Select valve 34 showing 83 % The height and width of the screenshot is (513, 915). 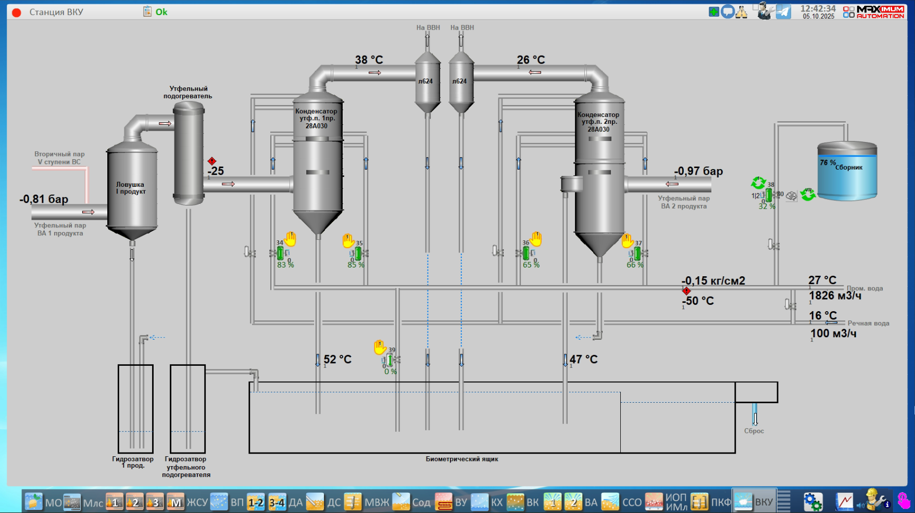[x=280, y=253]
